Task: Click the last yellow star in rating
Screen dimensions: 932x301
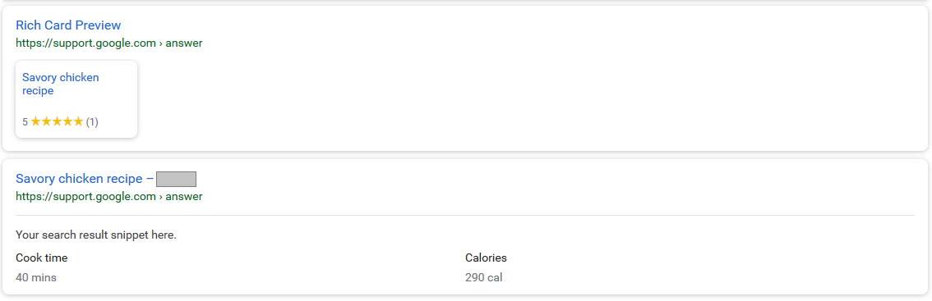Action: 78,121
